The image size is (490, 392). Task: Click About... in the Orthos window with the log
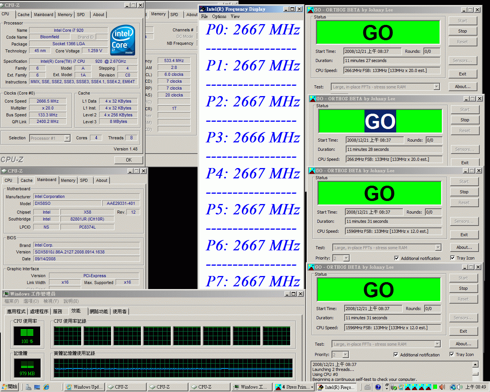point(463,344)
